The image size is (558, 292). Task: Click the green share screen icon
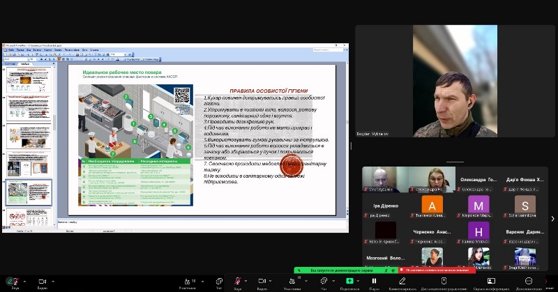coord(349,280)
